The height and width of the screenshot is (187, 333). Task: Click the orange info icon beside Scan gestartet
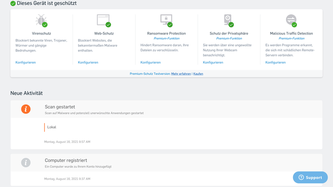tap(26, 109)
